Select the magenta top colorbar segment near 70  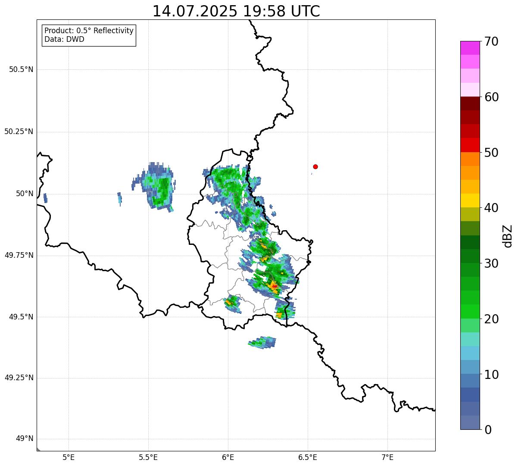point(470,48)
